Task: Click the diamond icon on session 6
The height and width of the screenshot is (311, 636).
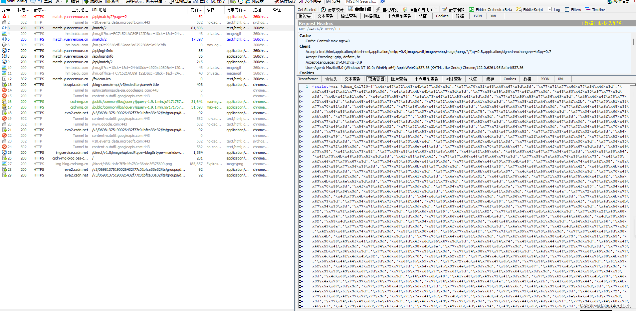Action: [4, 45]
